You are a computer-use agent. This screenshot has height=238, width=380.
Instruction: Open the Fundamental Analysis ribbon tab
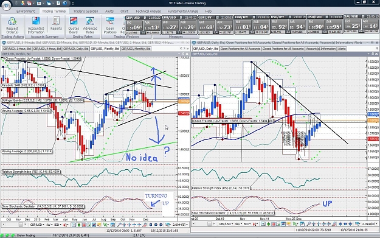[x=183, y=11]
